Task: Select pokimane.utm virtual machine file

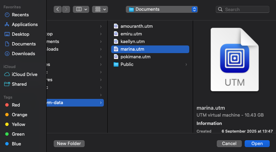Action: tap(135, 57)
